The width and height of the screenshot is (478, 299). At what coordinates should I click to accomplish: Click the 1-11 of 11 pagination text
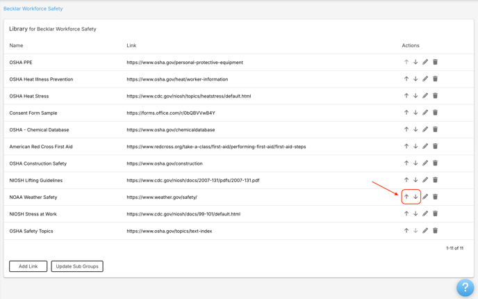pyautogui.click(x=454, y=248)
